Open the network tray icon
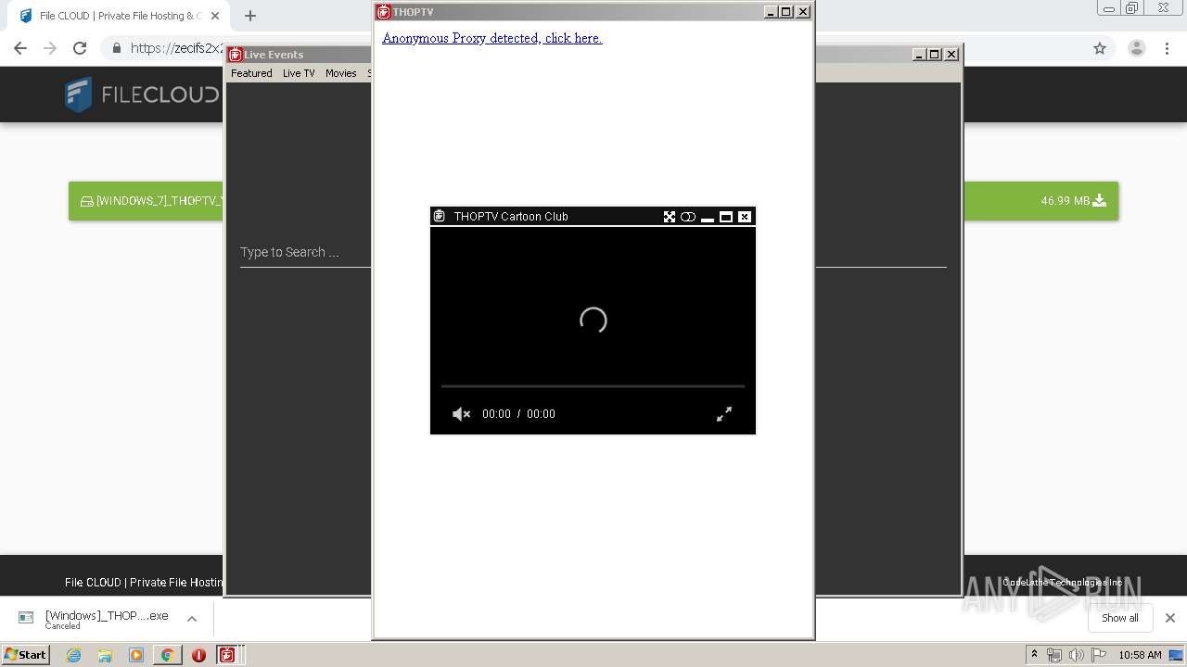This screenshot has width=1187, height=667. (1053, 655)
